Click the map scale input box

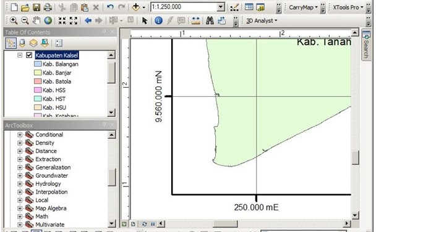tap(184, 7)
